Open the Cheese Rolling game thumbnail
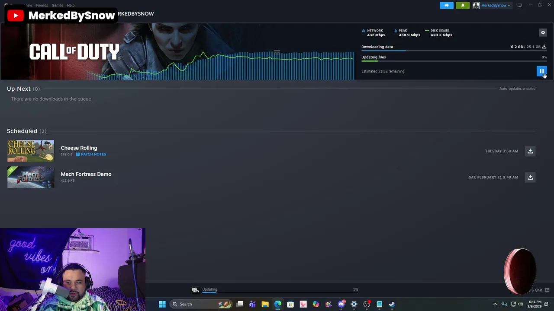Screen dimensions: 554x311 [x=31, y=151]
